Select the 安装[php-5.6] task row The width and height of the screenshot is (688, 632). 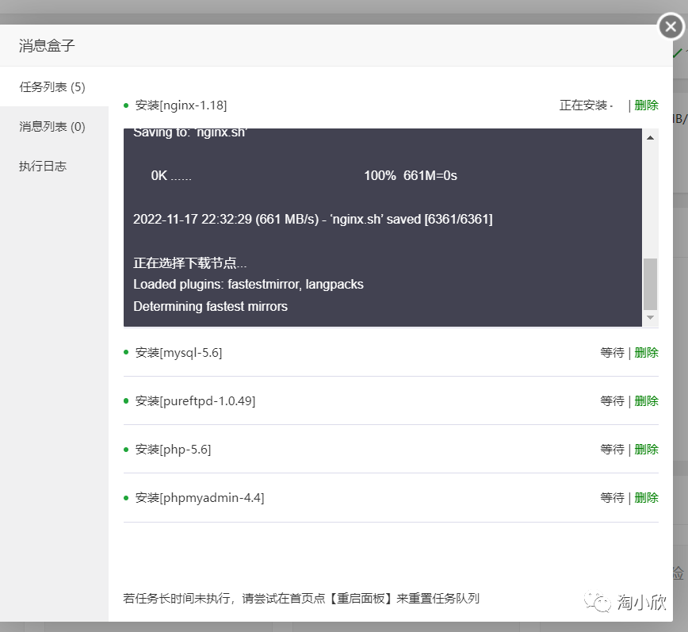[391, 449]
